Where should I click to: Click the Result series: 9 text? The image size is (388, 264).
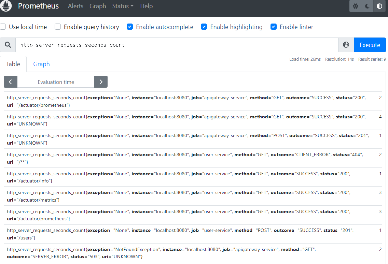(372, 59)
